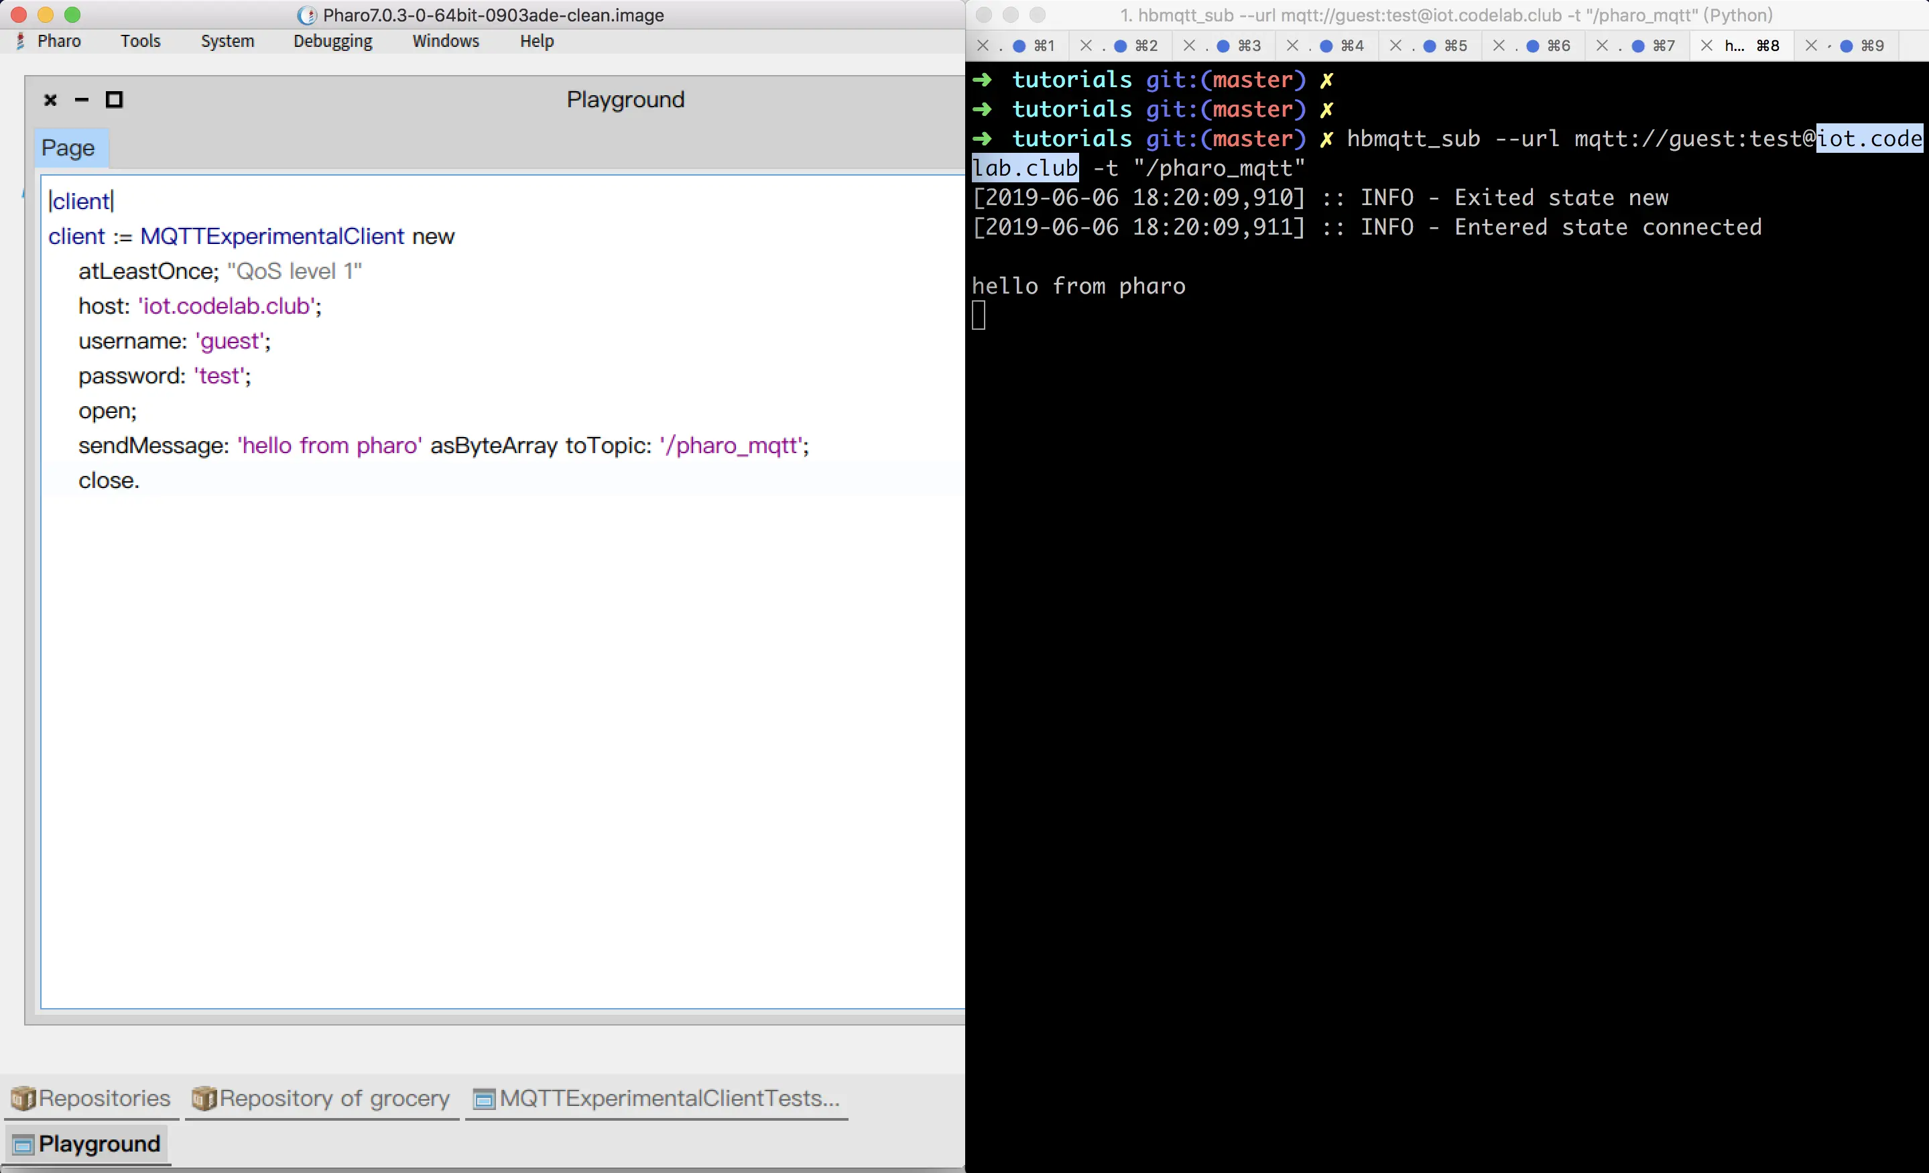
Task: Select the Page tab in Playground
Action: 68,148
